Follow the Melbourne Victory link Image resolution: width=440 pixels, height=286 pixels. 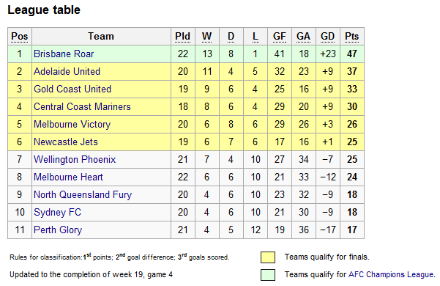(72, 125)
